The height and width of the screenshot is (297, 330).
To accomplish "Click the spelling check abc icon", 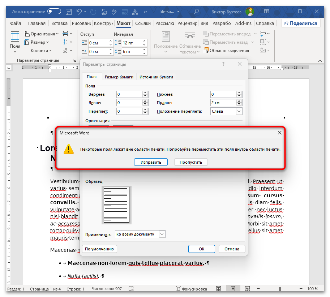I will [x=114, y=12].
